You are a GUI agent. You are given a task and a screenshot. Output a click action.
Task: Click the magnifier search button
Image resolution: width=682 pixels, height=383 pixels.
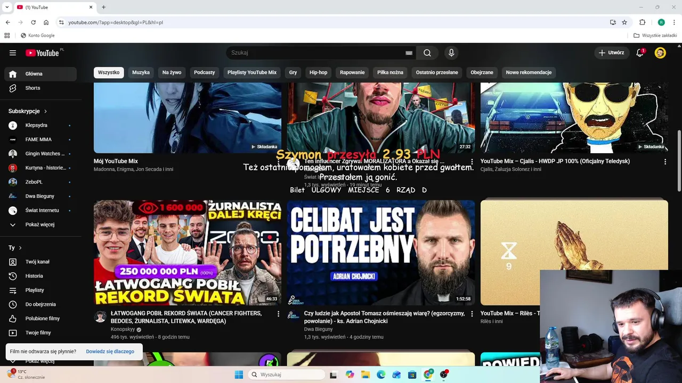[427, 53]
